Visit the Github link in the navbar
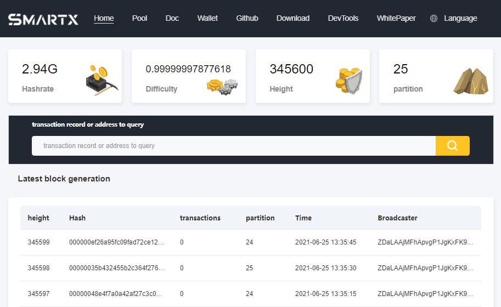This screenshot has width=501, height=307. [x=247, y=18]
